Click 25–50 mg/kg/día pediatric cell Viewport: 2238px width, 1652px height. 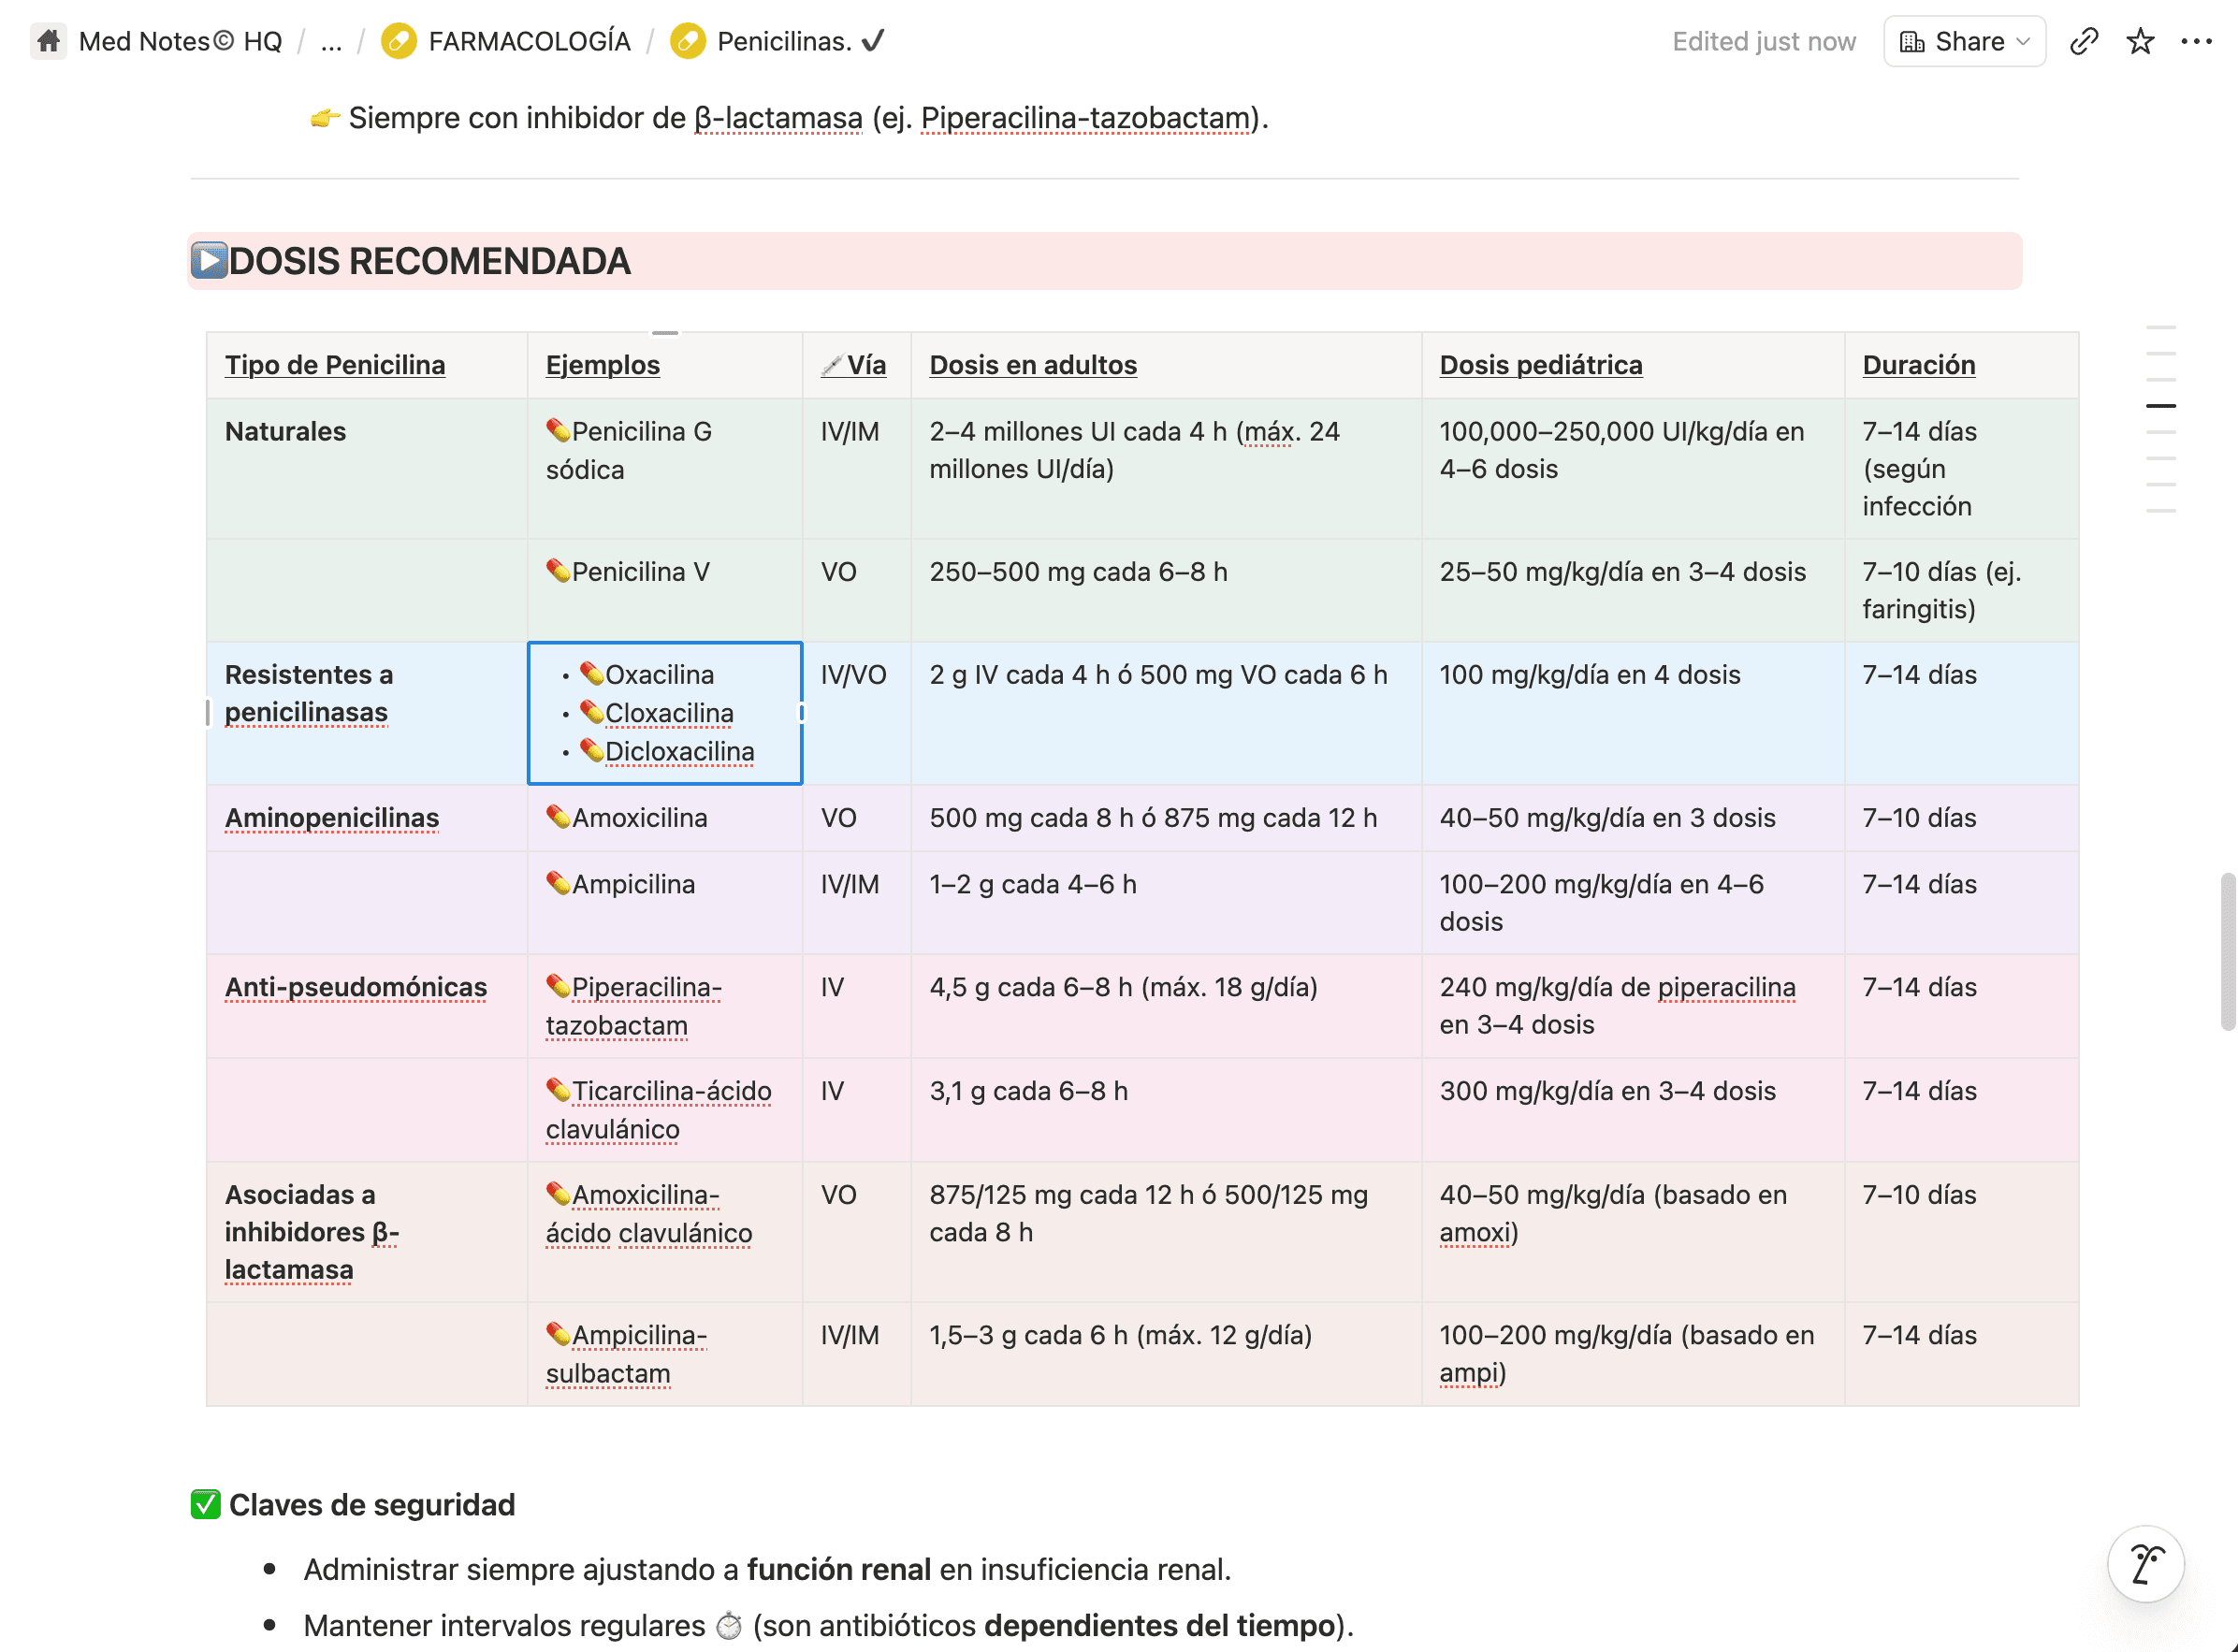[1633, 590]
